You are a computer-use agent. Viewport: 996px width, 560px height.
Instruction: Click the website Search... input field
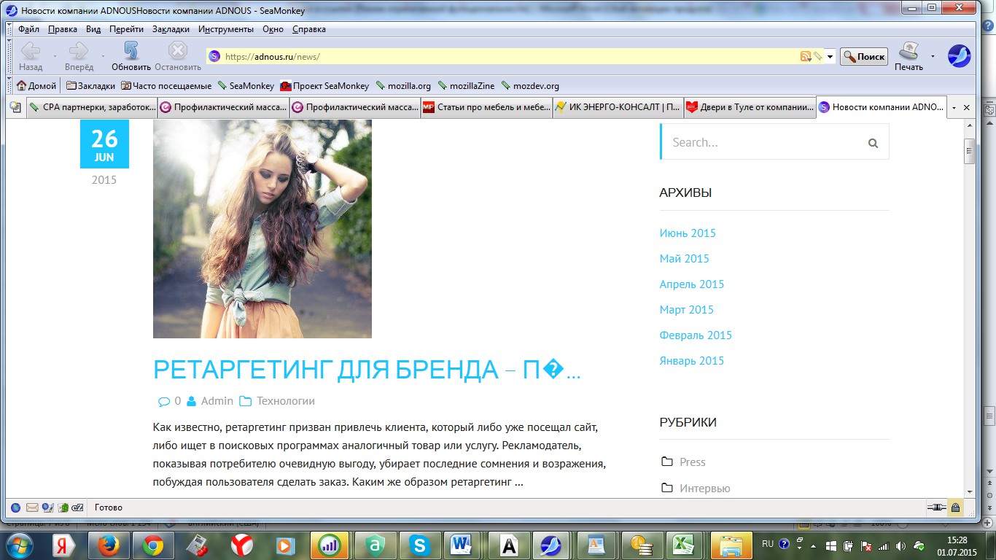pyautogui.click(x=774, y=142)
